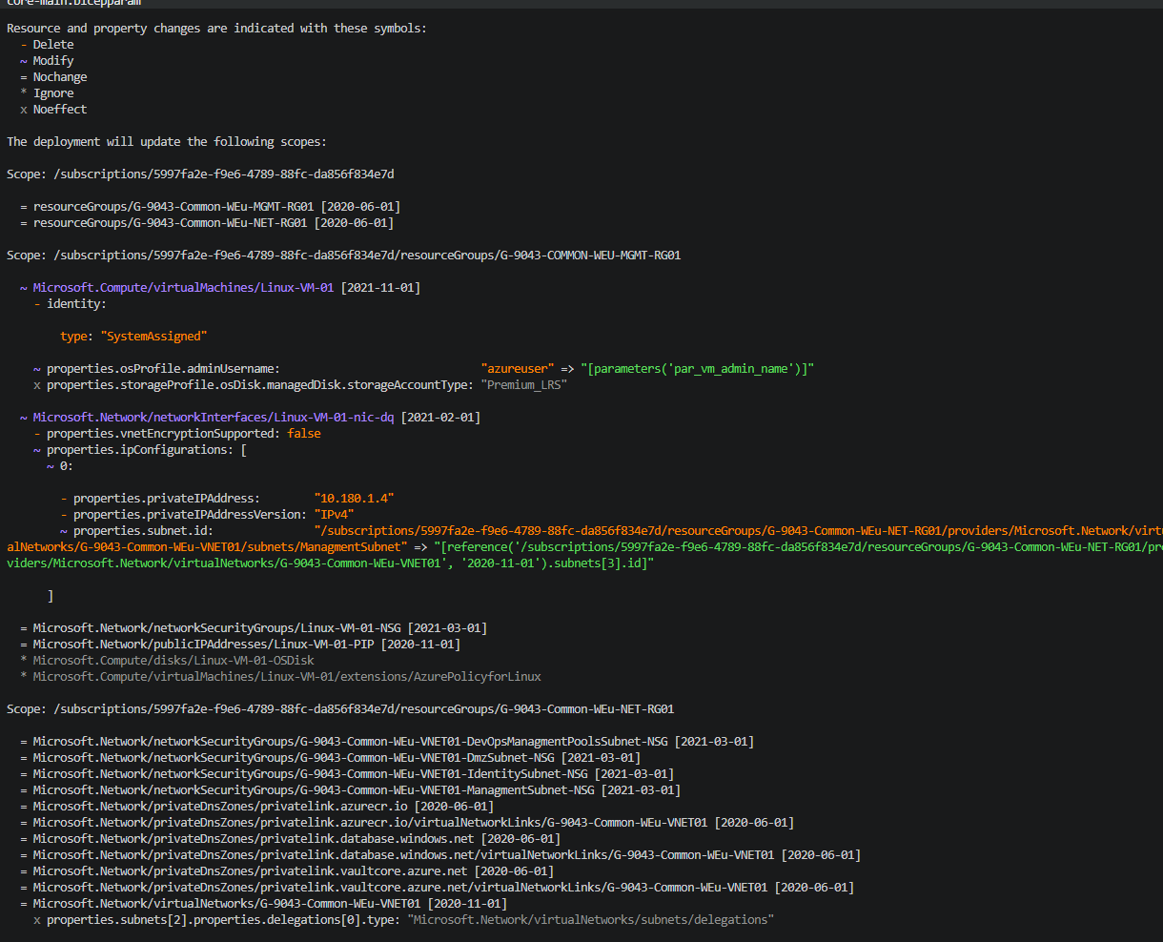Click the DmzSubnet-NSG resource line
The image size is (1163, 942).
pos(330,757)
